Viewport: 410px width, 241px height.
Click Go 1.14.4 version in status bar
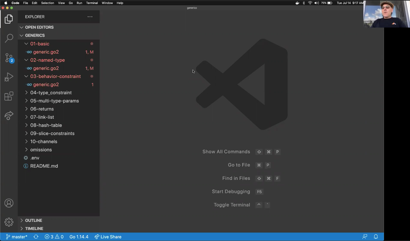coord(79,237)
